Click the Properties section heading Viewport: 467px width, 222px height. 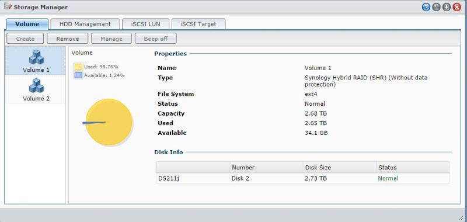point(170,54)
